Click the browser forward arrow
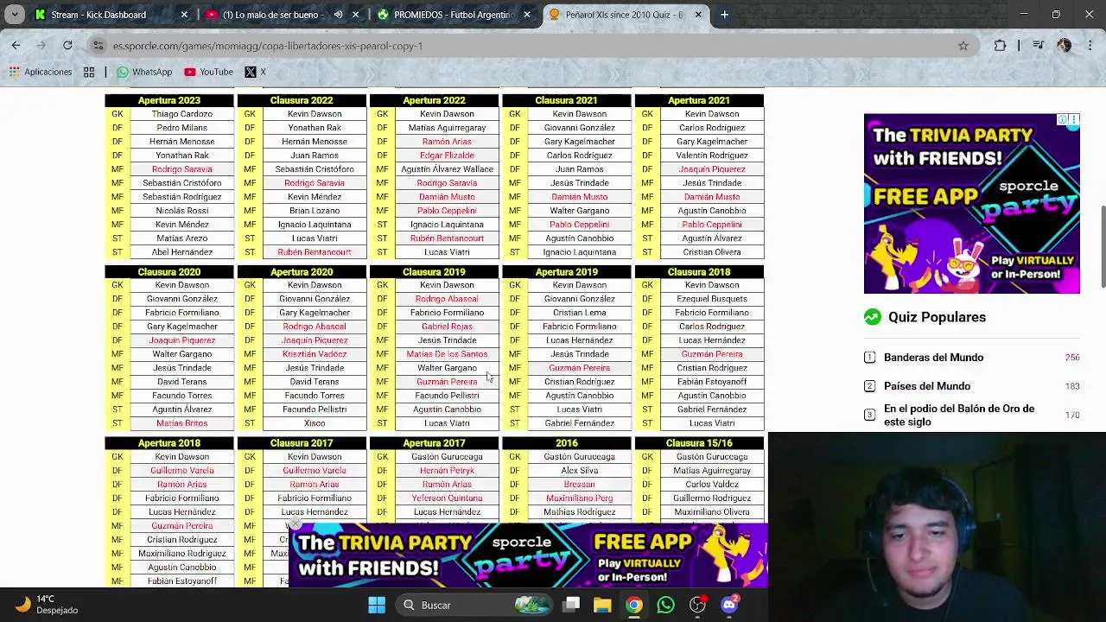 (41, 45)
